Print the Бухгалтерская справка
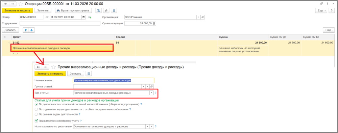The width and height of the screenshot is (338, 133). pyautogui.click(x=73, y=10)
